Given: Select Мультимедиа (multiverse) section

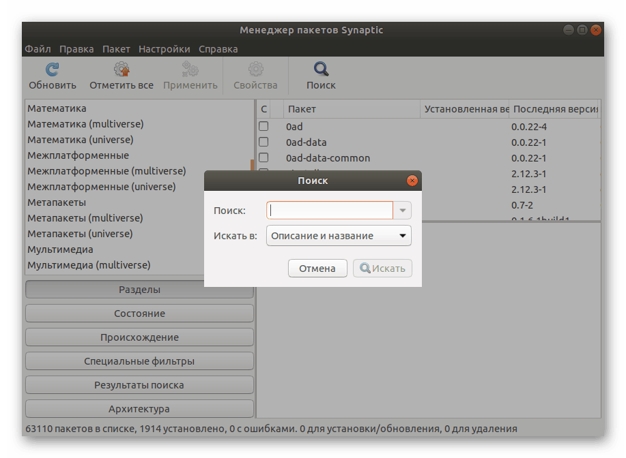Looking at the screenshot, I should pos(89,265).
